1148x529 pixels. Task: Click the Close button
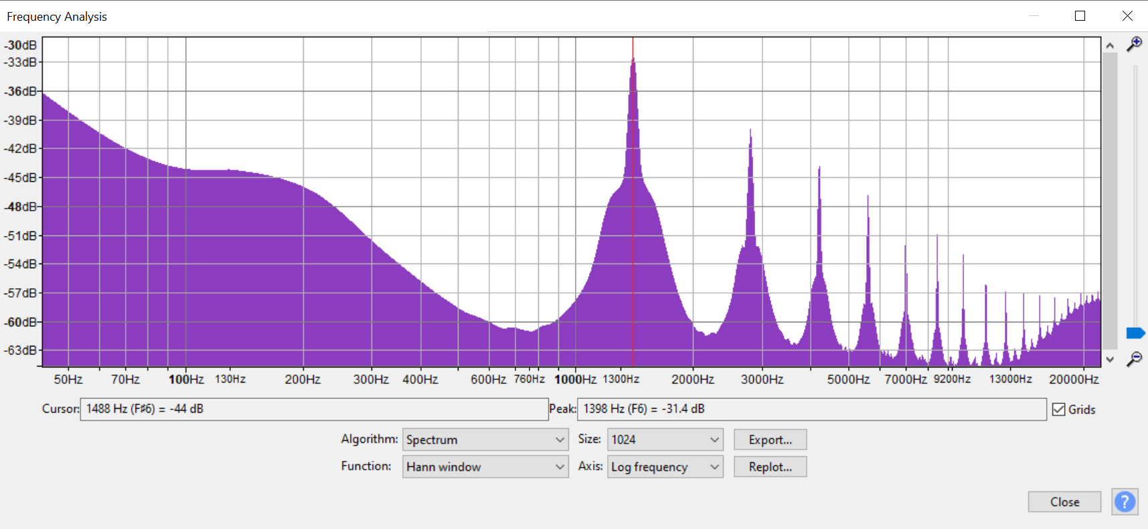tap(1064, 502)
